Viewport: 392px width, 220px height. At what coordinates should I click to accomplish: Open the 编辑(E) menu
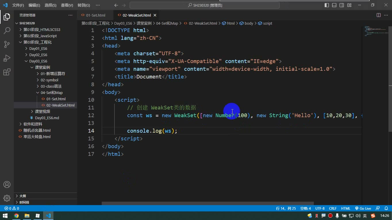(x=34, y=5)
